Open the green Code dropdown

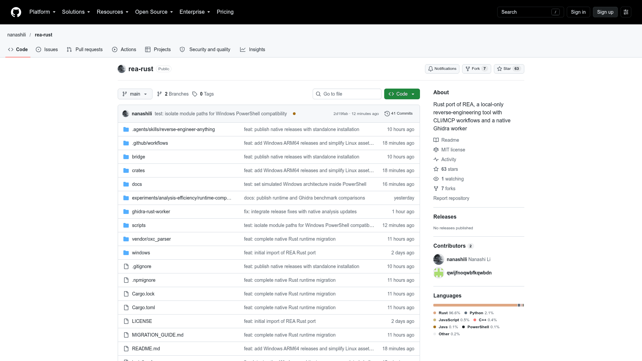pos(402,94)
